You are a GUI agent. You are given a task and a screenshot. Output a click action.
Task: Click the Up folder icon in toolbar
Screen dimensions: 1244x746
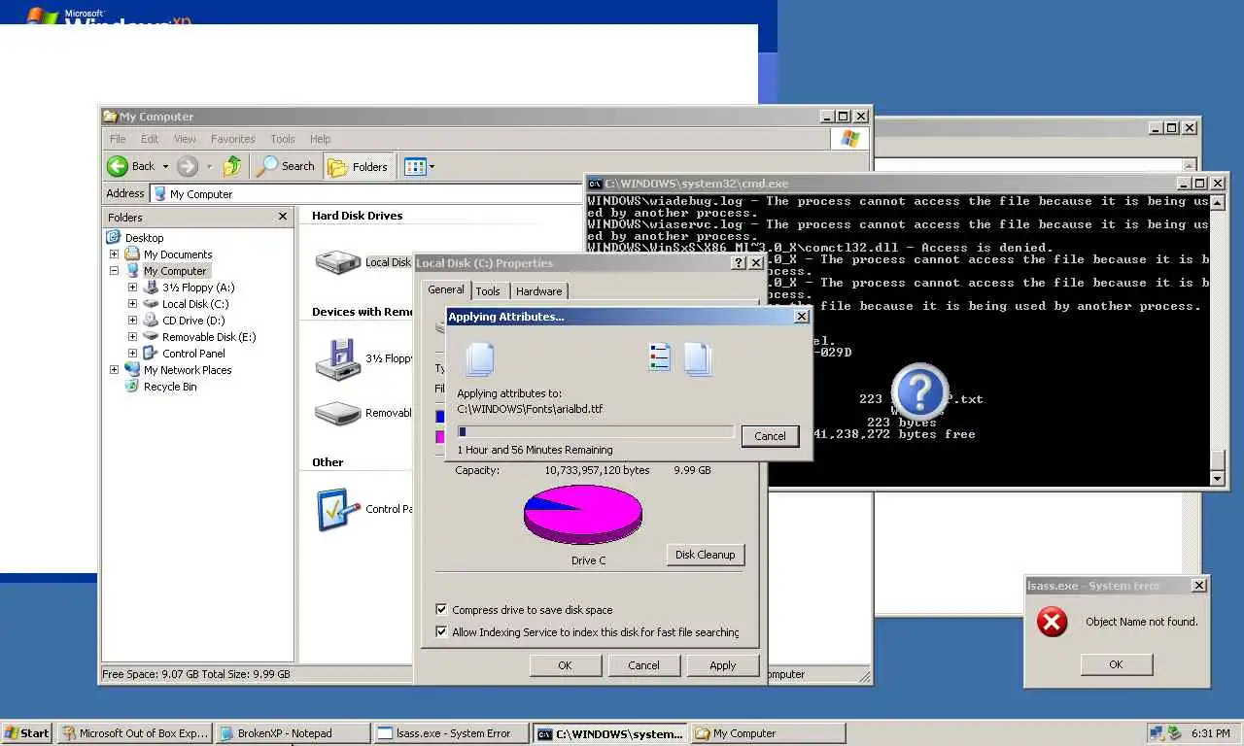[232, 166]
